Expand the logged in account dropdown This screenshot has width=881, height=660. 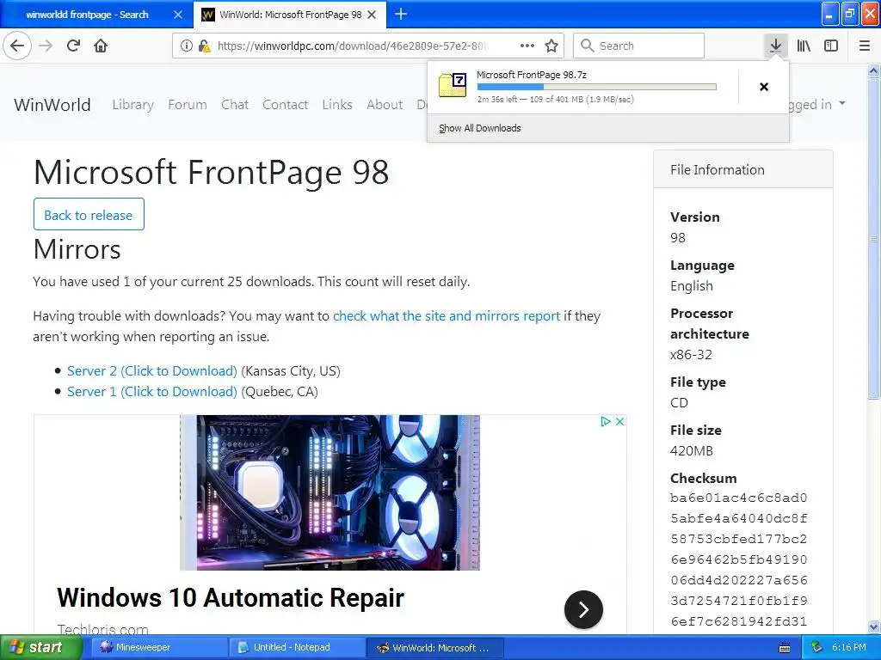(x=817, y=104)
